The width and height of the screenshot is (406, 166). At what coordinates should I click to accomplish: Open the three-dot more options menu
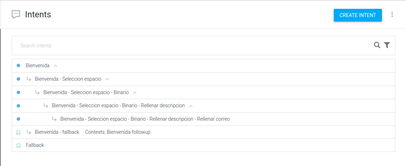[392, 15]
